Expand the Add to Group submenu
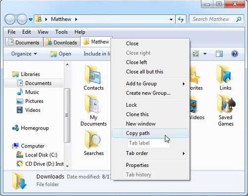The height and width of the screenshot is (196, 248). (150, 84)
